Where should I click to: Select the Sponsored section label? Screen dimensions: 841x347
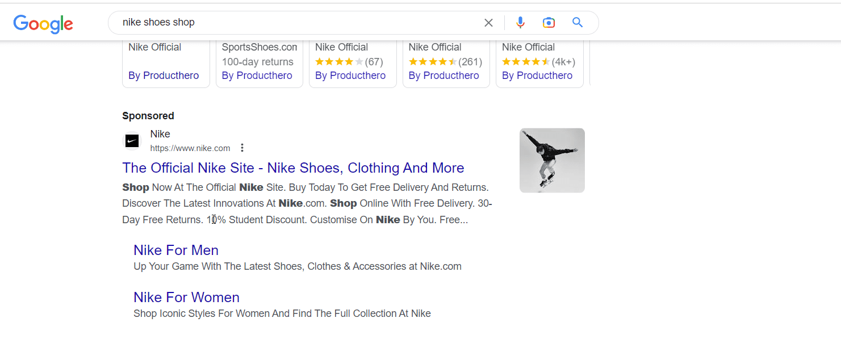pos(148,115)
